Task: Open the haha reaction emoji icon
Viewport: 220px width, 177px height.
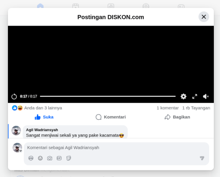Action: tap(20, 108)
